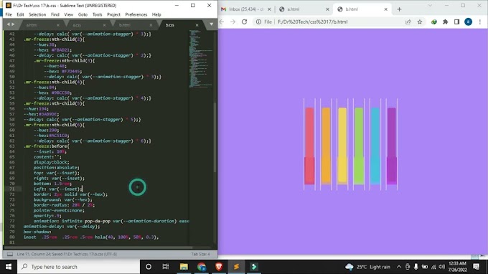Go forward in the browser
Screen dimensions: 488x274
click(233, 22)
